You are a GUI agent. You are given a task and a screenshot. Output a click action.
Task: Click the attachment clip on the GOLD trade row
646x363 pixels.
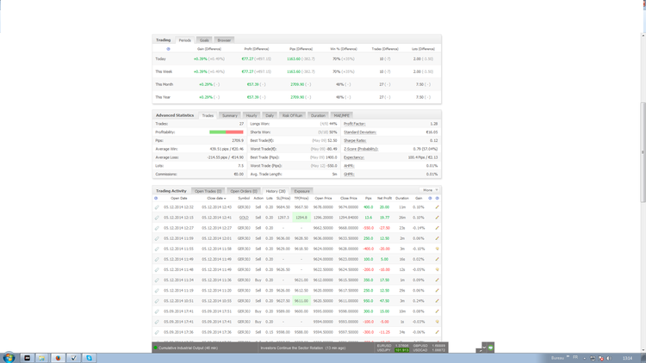[157, 218]
